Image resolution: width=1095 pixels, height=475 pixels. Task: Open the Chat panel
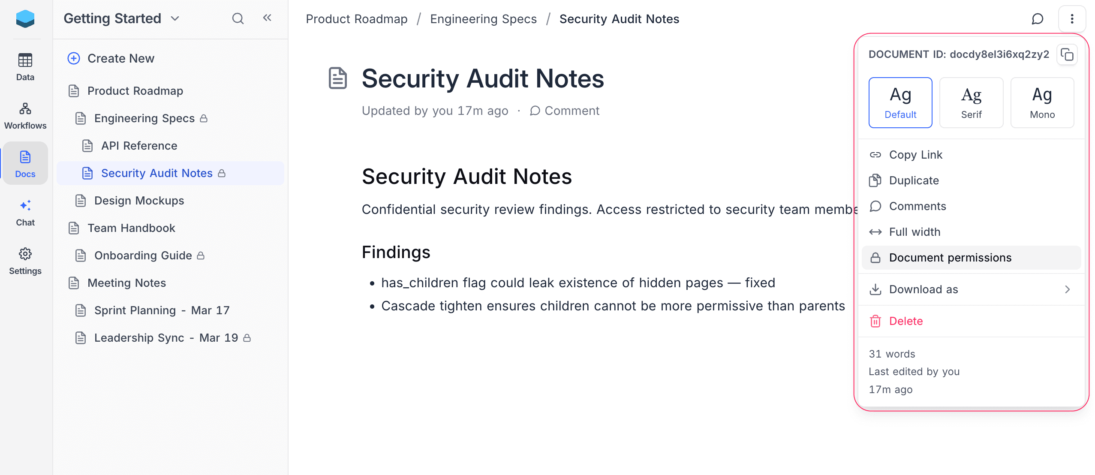(25, 212)
